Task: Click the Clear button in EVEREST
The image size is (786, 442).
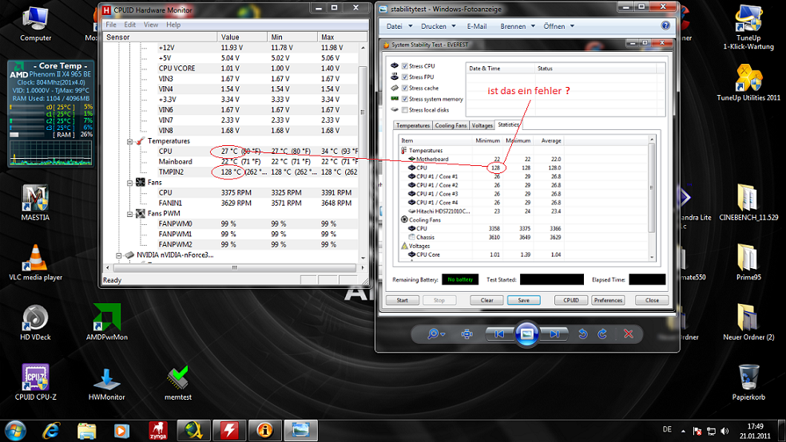Action: (x=487, y=300)
